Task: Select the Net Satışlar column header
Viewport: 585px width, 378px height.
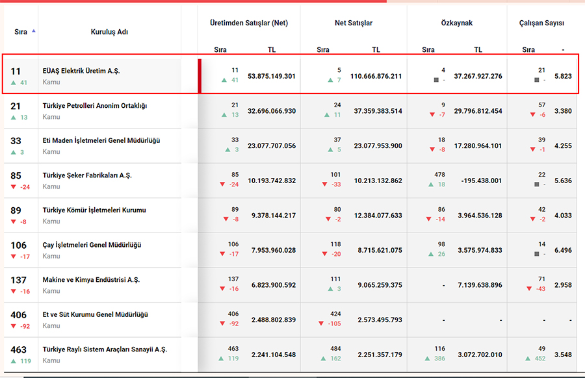Action: (x=354, y=23)
